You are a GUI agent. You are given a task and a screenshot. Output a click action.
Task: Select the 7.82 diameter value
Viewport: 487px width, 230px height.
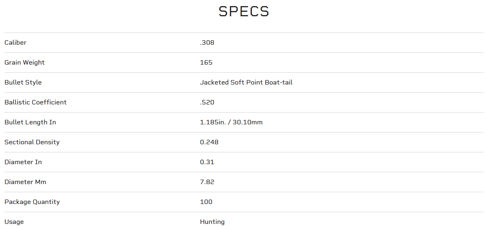pyautogui.click(x=207, y=182)
